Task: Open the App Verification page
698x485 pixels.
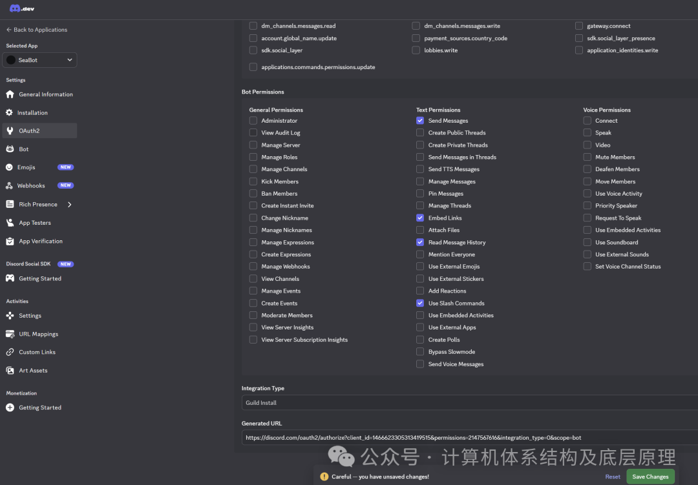Action: [39, 241]
